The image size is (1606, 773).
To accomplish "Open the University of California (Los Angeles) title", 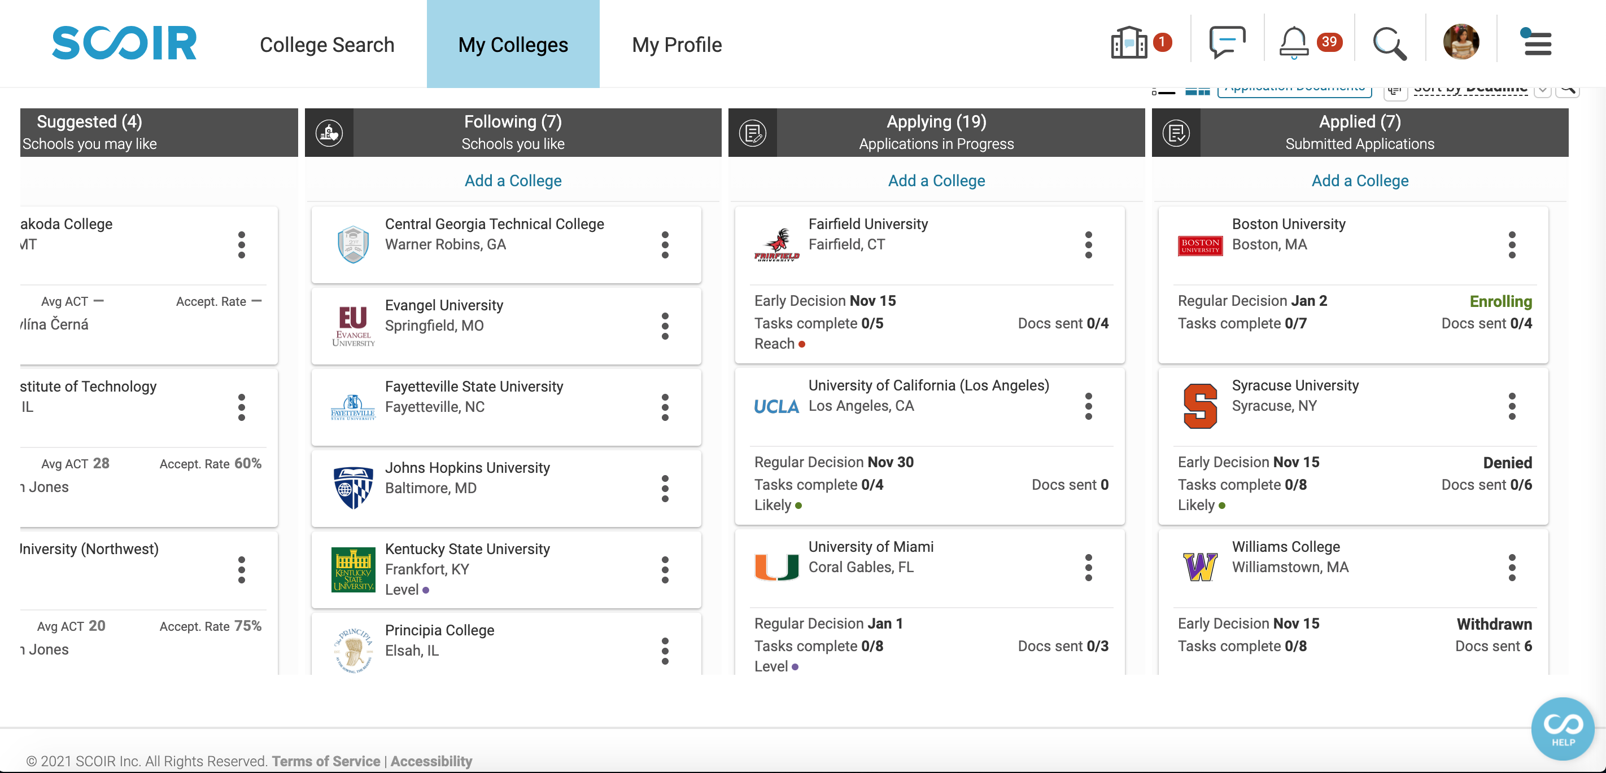I will coord(928,385).
